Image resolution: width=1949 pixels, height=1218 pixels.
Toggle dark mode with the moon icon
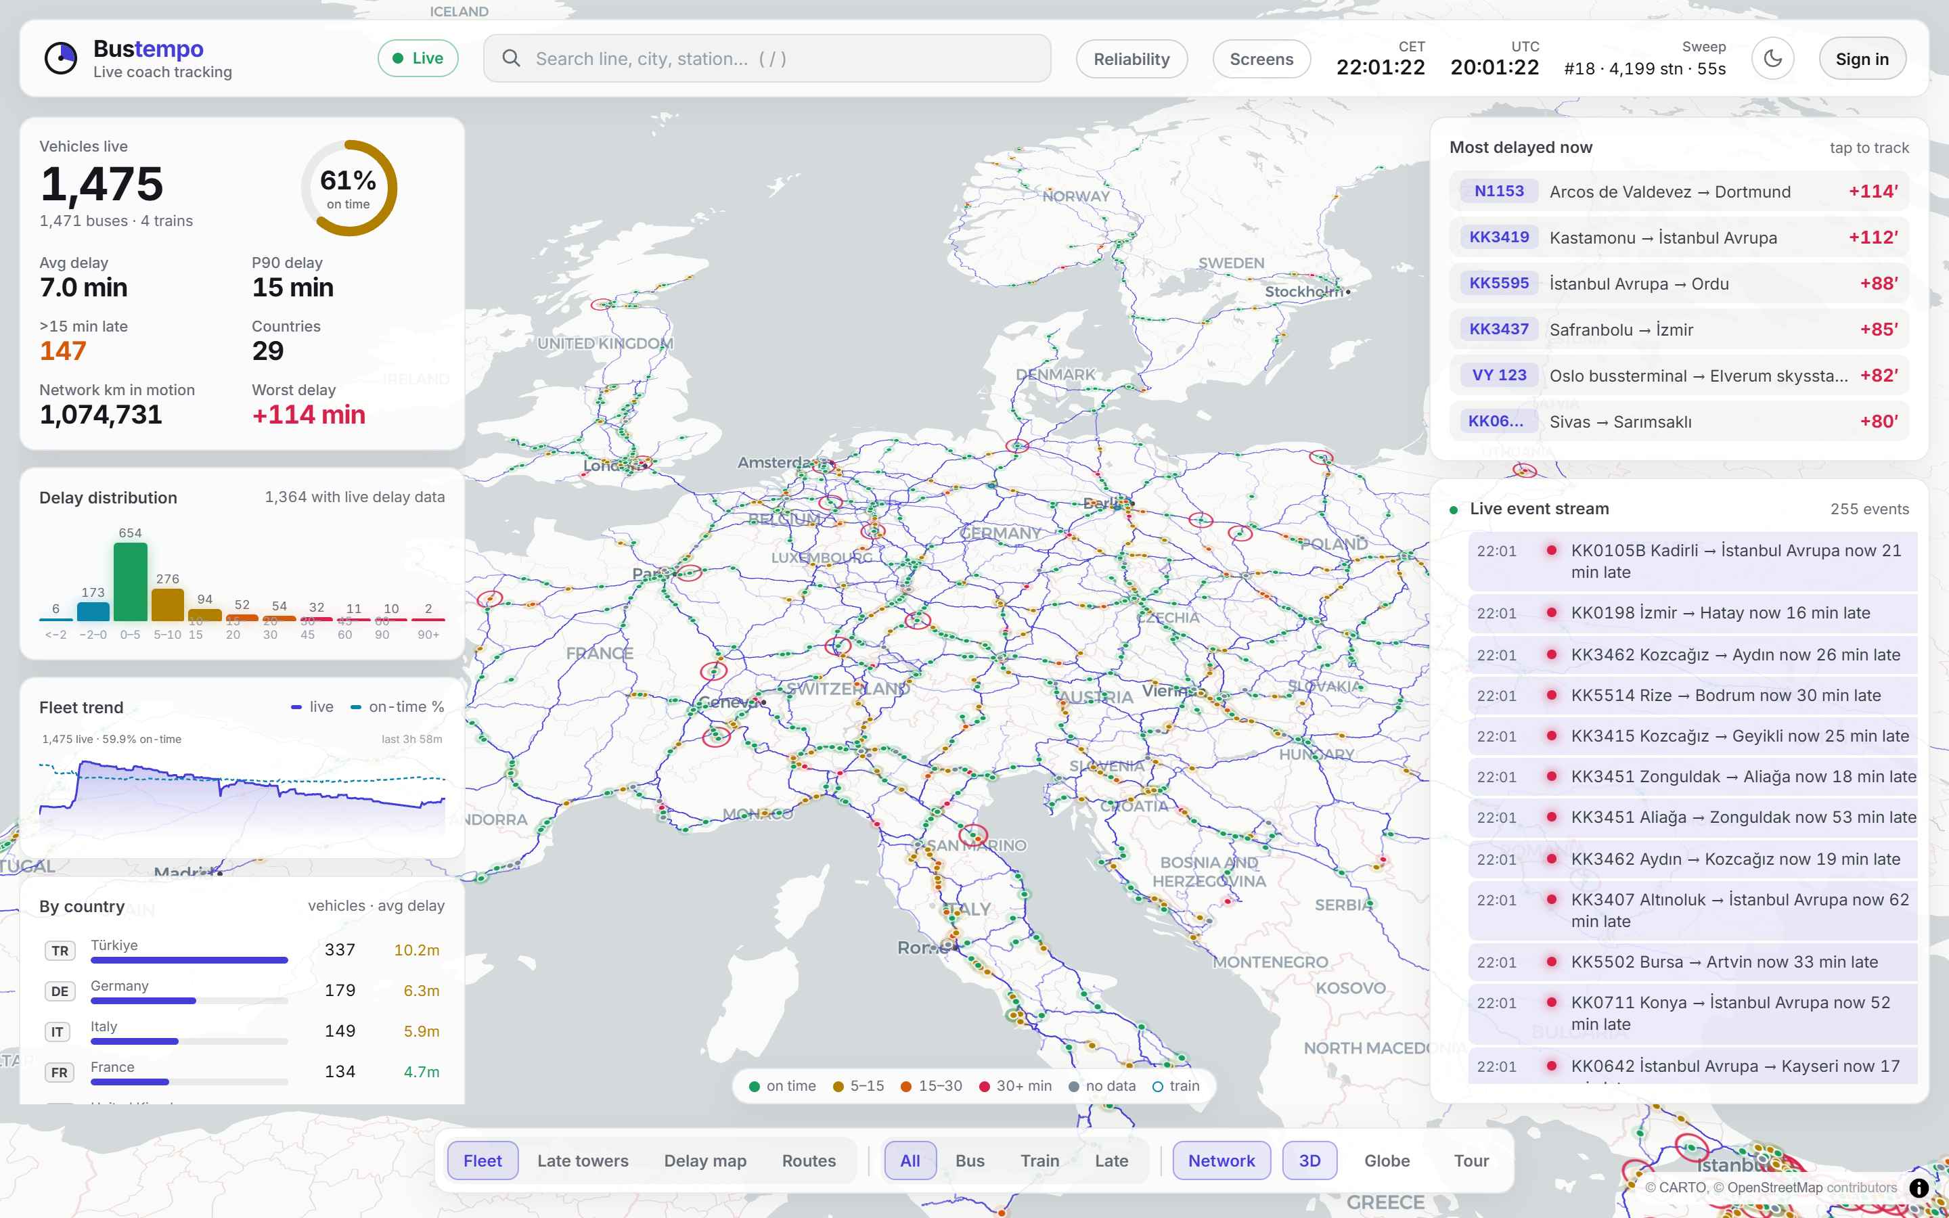[x=1772, y=58]
